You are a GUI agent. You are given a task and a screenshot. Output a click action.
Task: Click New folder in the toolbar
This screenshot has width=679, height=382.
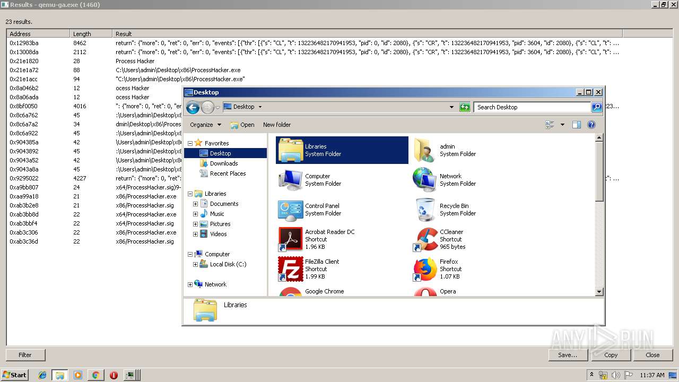pyautogui.click(x=277, y=125)
